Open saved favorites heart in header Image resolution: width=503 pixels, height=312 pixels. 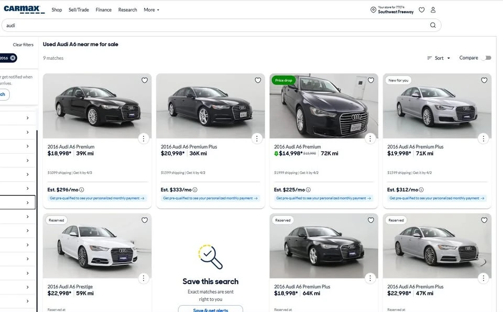pos(421,10)
